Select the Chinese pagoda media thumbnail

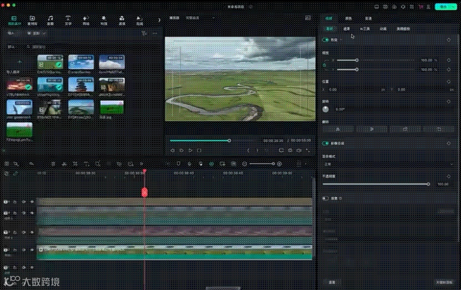(81, 85)
